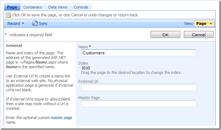The height and width of the screenshot is (130, 221).
Task: Focus the External Url input field
Action: [x=139, y=87]
